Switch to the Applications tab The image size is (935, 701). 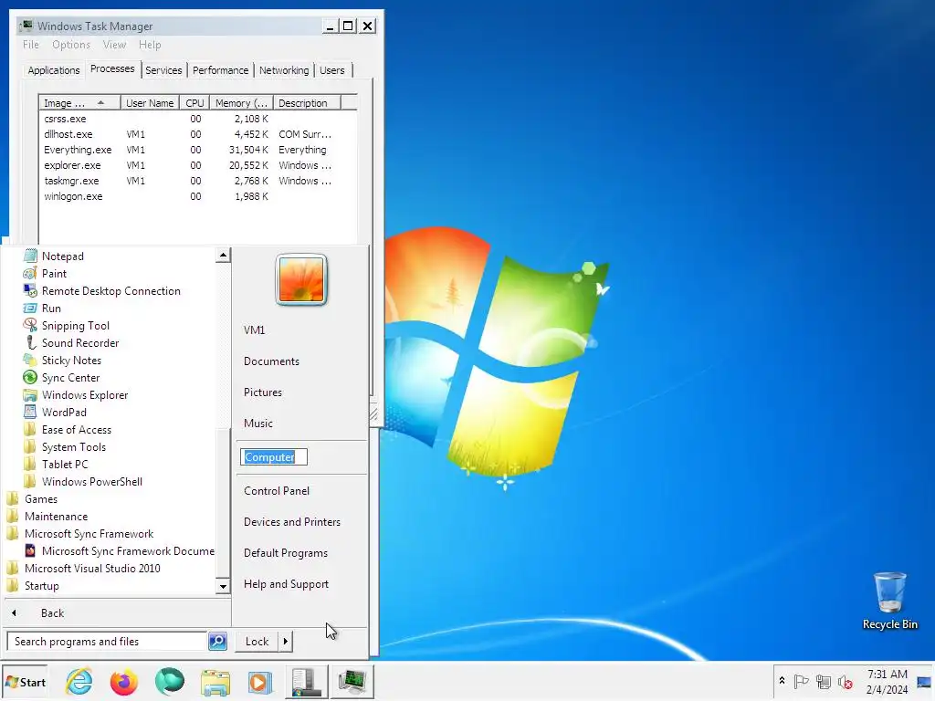coord(54,70)
